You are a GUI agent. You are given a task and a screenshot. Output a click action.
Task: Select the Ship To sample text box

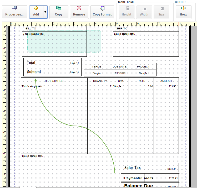click(x=146, y=44)
